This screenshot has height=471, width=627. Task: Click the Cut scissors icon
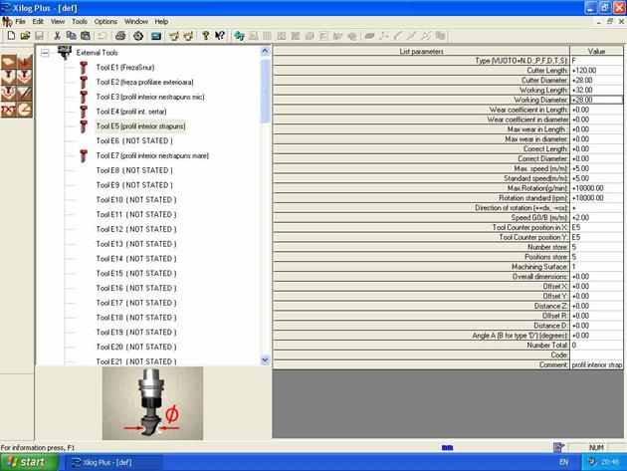(x=57, y=36)
